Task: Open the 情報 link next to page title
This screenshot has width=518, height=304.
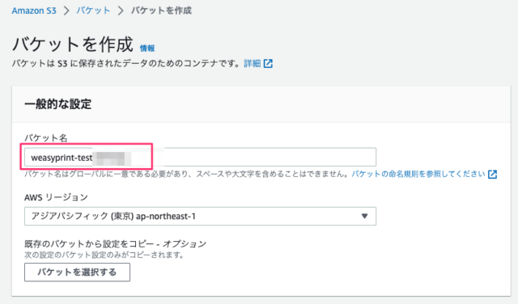Action: click(x=147, y=49)
